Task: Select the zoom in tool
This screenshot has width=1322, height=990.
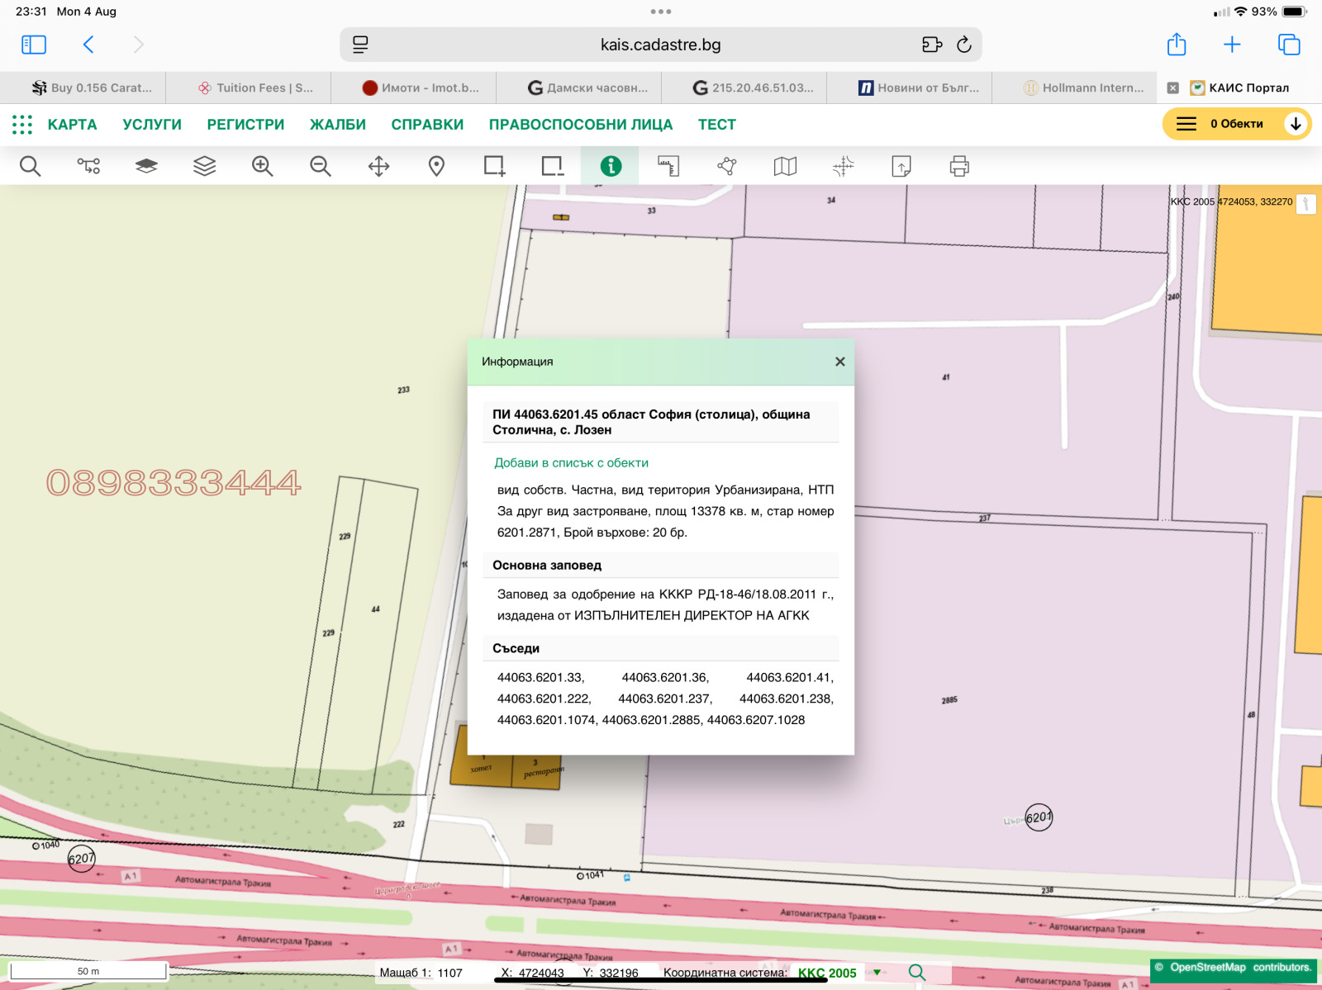Action: (262, 166)
